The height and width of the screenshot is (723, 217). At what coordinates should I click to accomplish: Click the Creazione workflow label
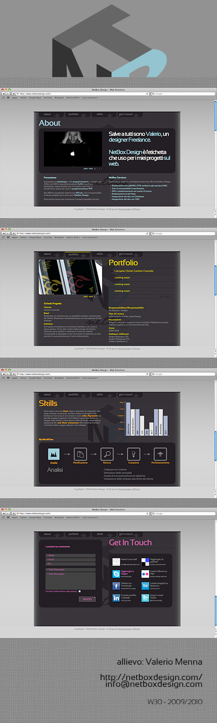[x=134, y=463]
